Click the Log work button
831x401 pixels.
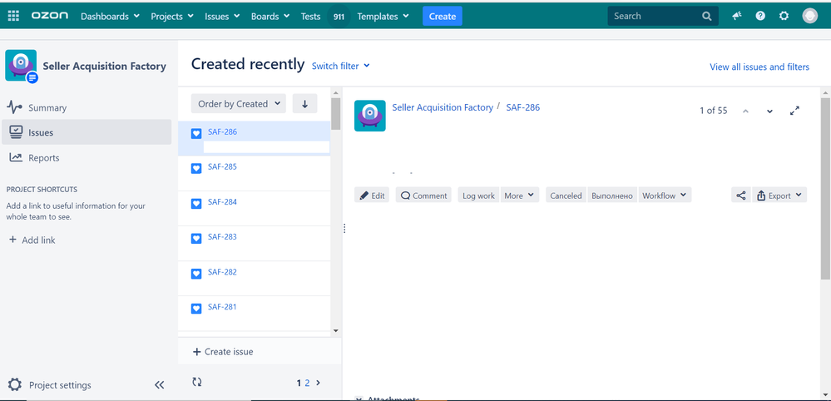tap(478, 196)
